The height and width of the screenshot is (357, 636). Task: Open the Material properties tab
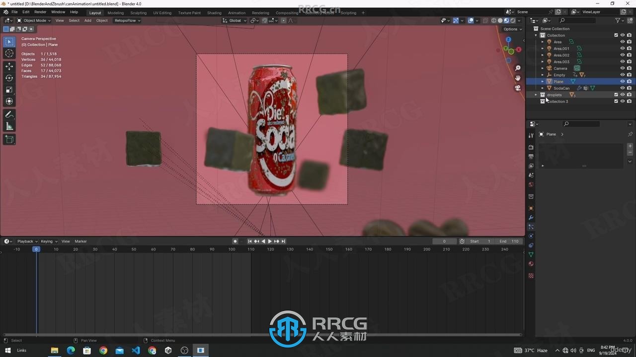531,264
